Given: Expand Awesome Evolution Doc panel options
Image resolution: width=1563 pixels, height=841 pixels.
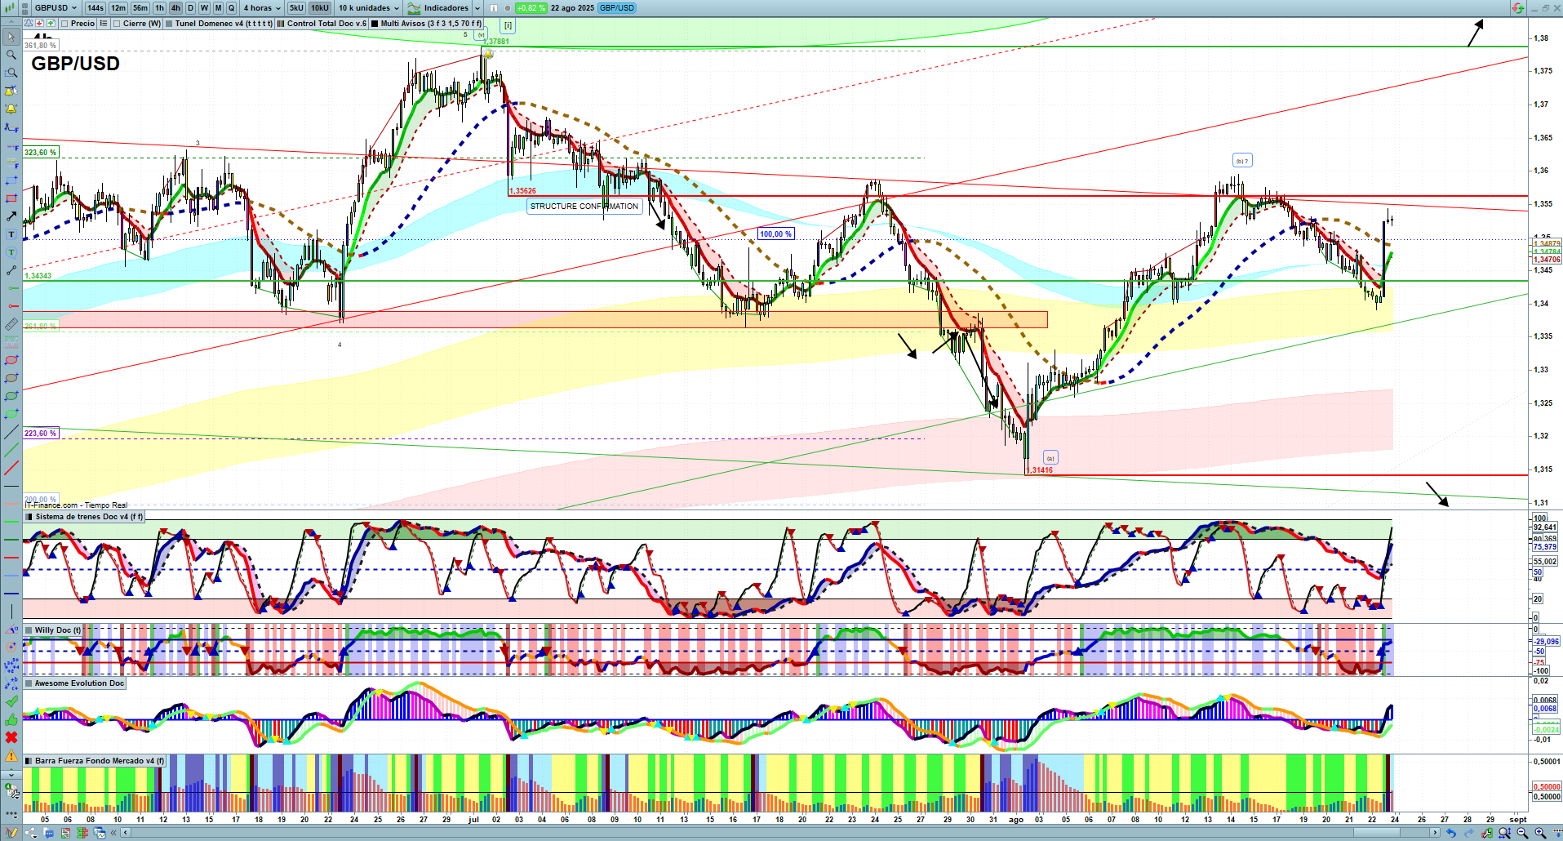Looking at the screenshot, I should click(29, 683).
